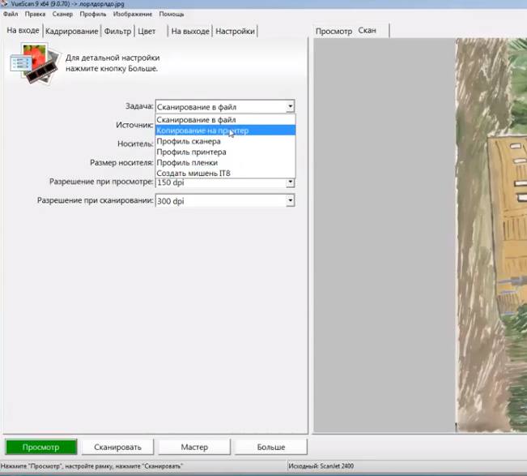Click the Мастер button
This screenshot has width=527, height=476.
(x=194, y=447)
